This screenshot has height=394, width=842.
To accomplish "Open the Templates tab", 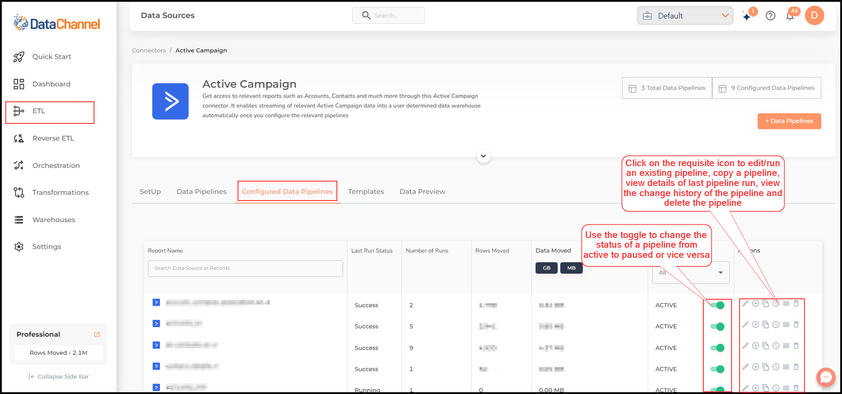I will [366, 192].
